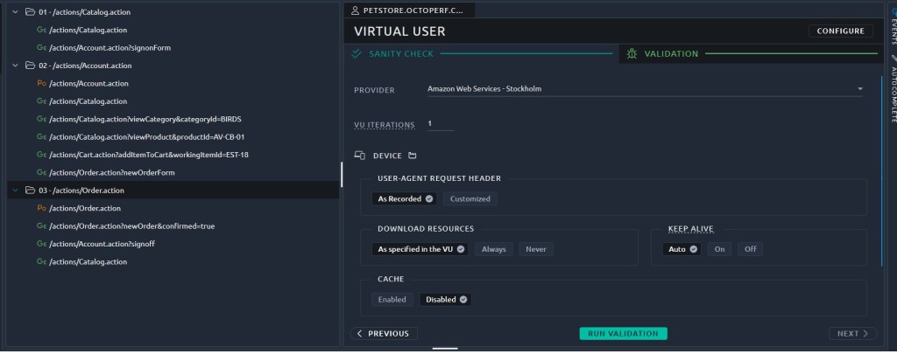Click the GET icon of Account.action?signoff request
Screen dimensions: 897x354
(41, 244)
